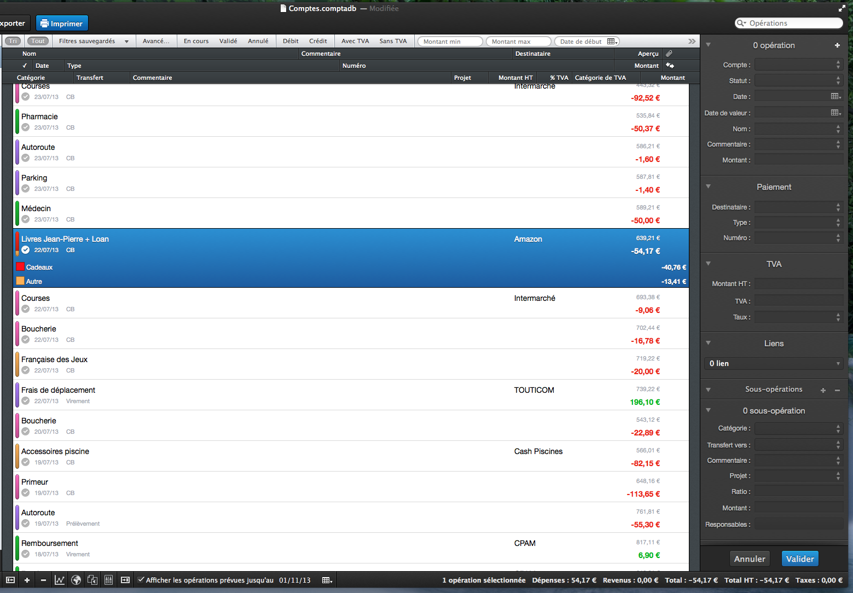Open Filtres sauvegardés dropdown
The width and height of the screenshot is (853, 593).
(x=94, y=41)
